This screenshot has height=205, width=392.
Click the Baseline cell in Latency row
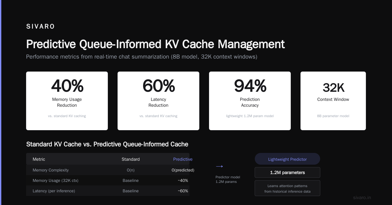131,191
